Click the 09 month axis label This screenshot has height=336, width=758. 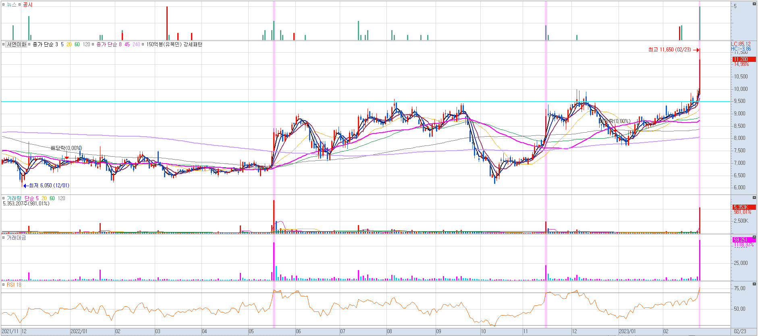pyautogui.click(x=438, y=332)
